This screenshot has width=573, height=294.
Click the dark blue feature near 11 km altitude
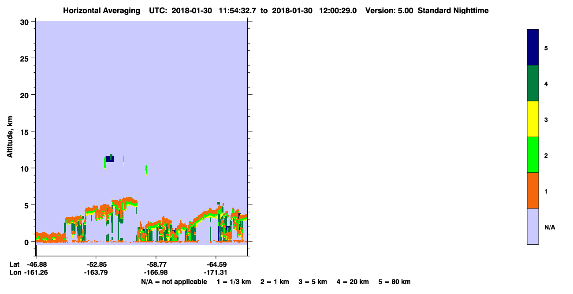[x=110, y=159]
